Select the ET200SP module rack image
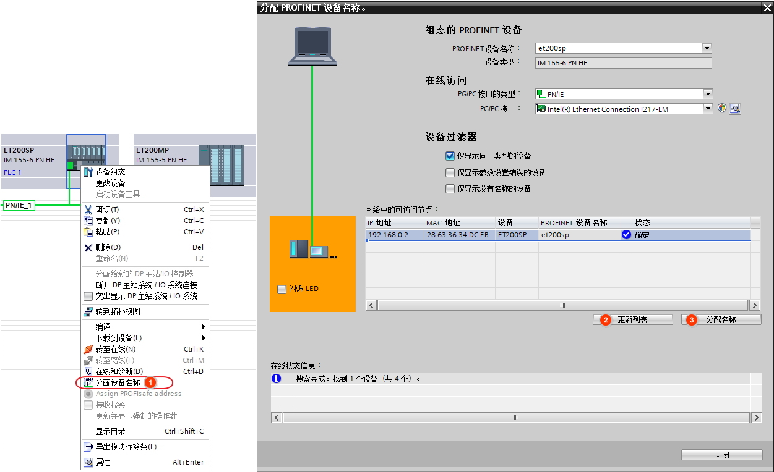This screenshot has width=774, height=472. 87,153
